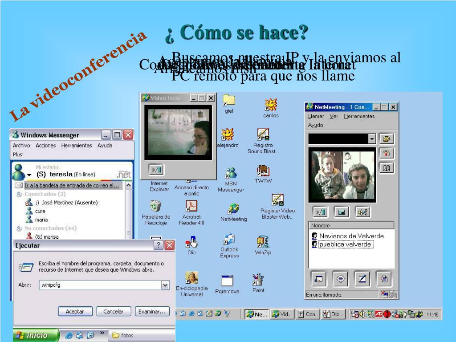Open NetMeeting chat button
The image size is (456, 342).
(340, 279)
